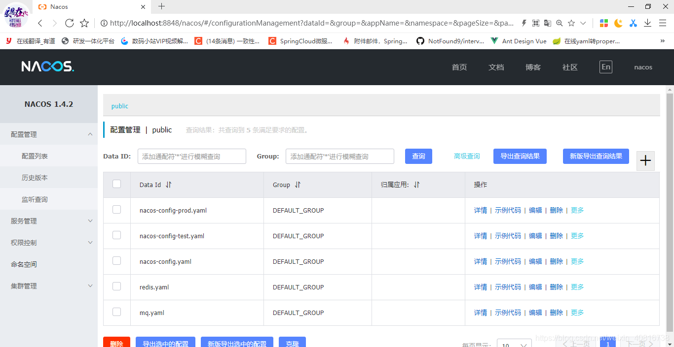The image size is (674, 347).
Task: Click the translate icon in the address bar
Action: pyautogui.click(x=548, y=23)
